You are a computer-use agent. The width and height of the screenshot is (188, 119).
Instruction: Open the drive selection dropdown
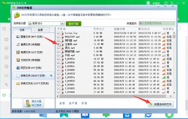(62, 23)
